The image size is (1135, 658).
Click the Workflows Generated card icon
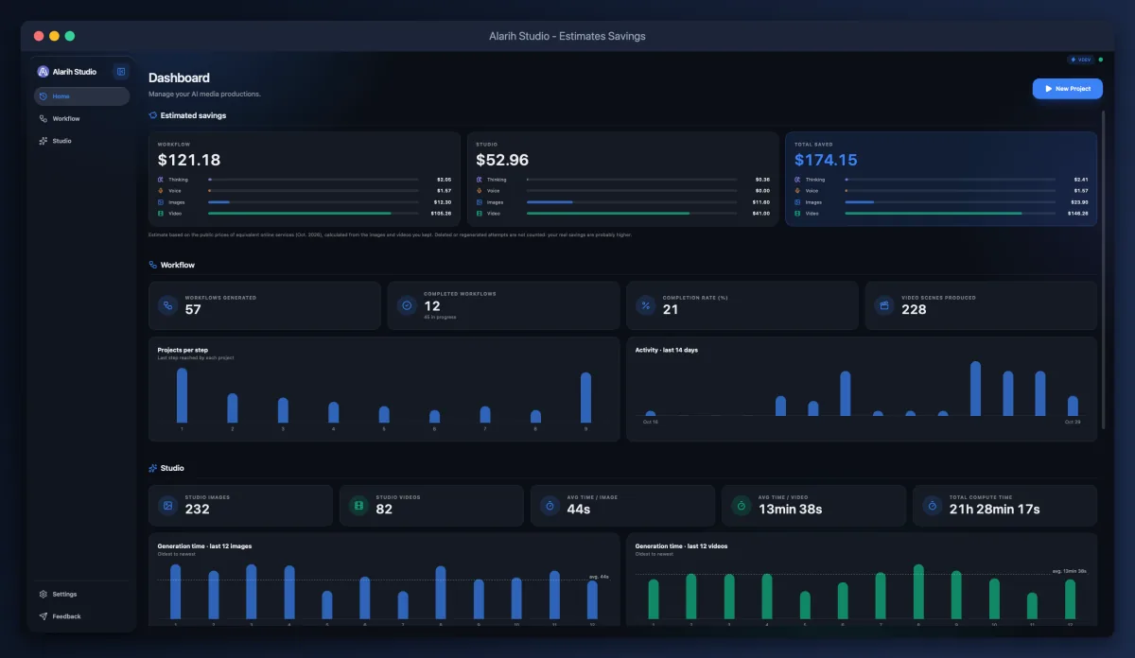pyautogui.click(x=167, y=305)
